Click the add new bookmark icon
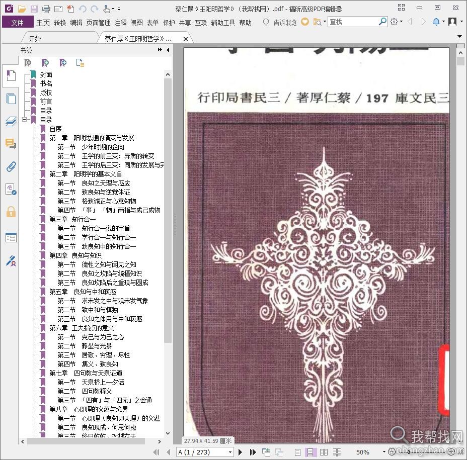This screenshot has height=460, width=467. coord(45,62)
